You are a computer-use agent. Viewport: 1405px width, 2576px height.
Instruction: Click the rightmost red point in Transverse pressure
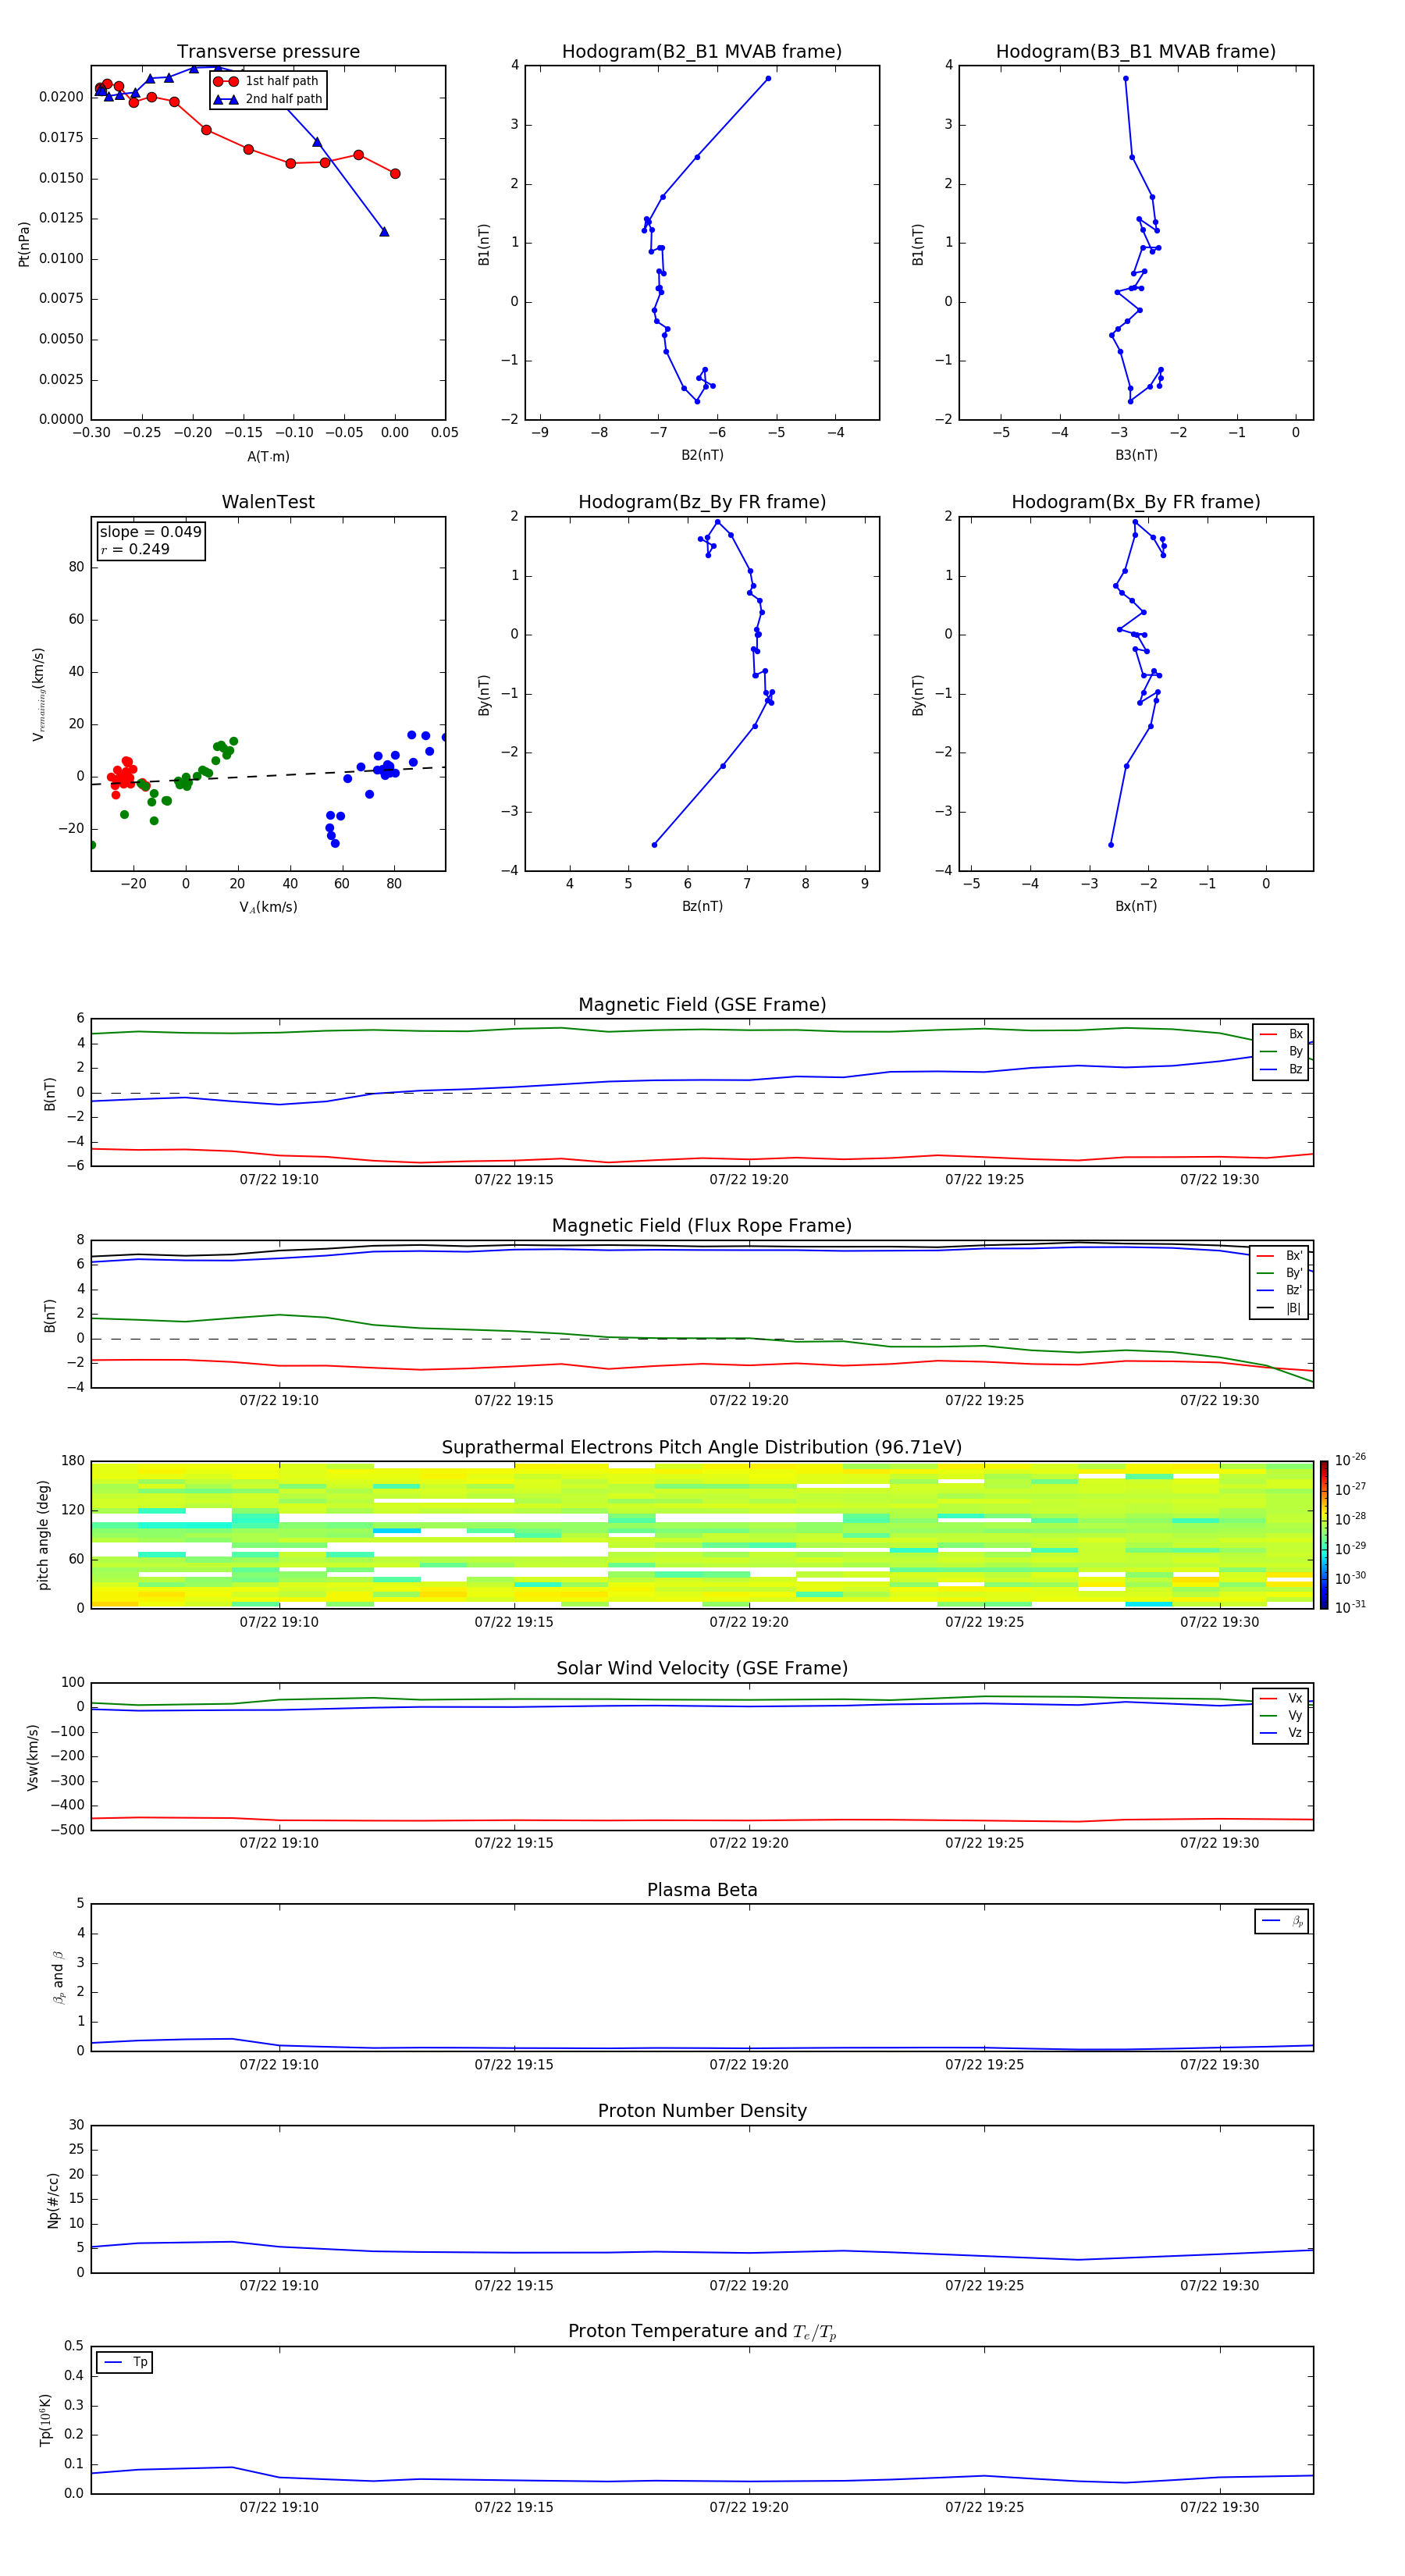click(395, 174)
